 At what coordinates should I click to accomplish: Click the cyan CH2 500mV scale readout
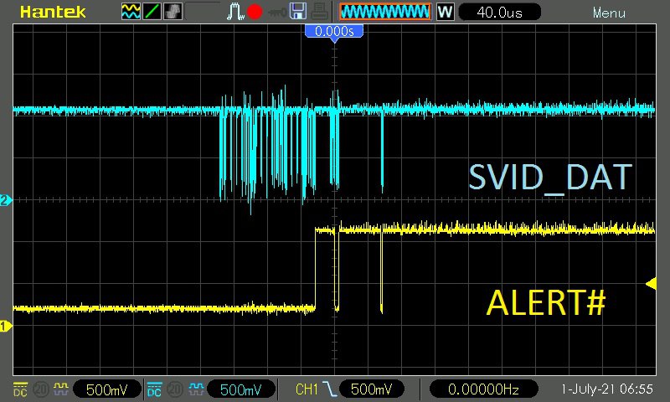(240, 389)
